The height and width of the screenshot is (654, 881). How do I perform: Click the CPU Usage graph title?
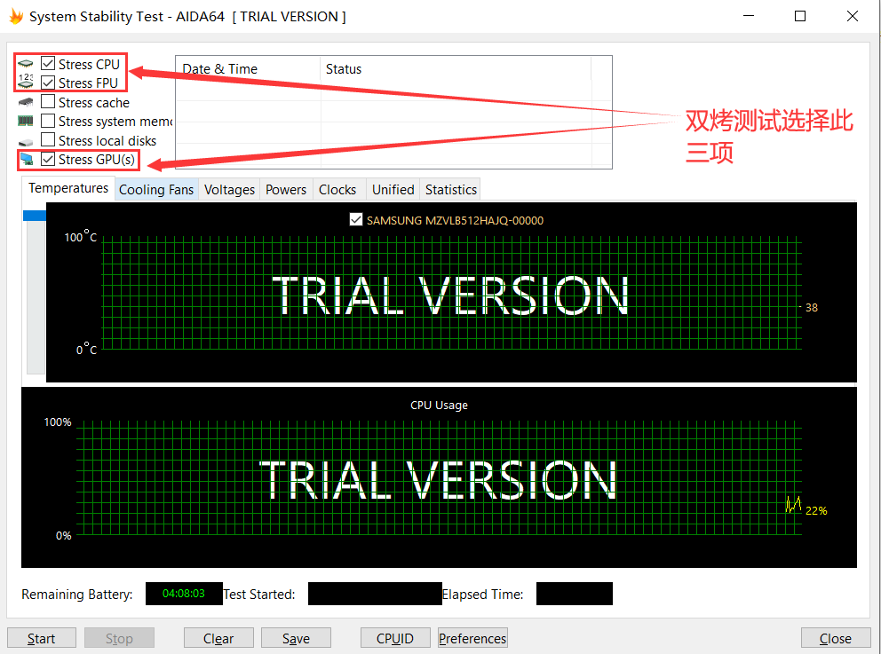coord(439,405)
